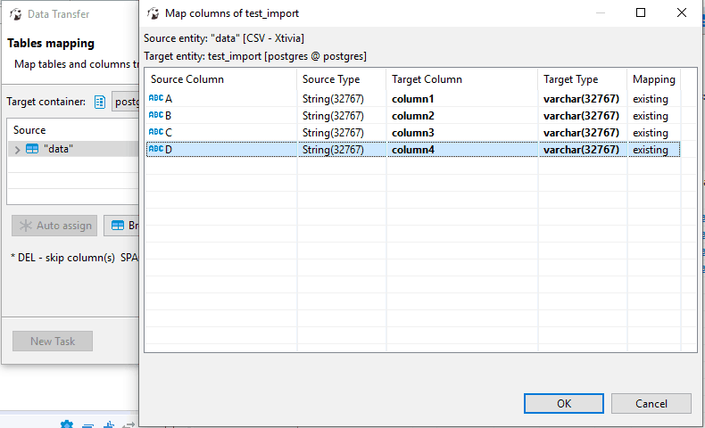The width and height of the screenshot is (705, 428).
Task: Click the ABC string icon for column D
Action: 156,149
